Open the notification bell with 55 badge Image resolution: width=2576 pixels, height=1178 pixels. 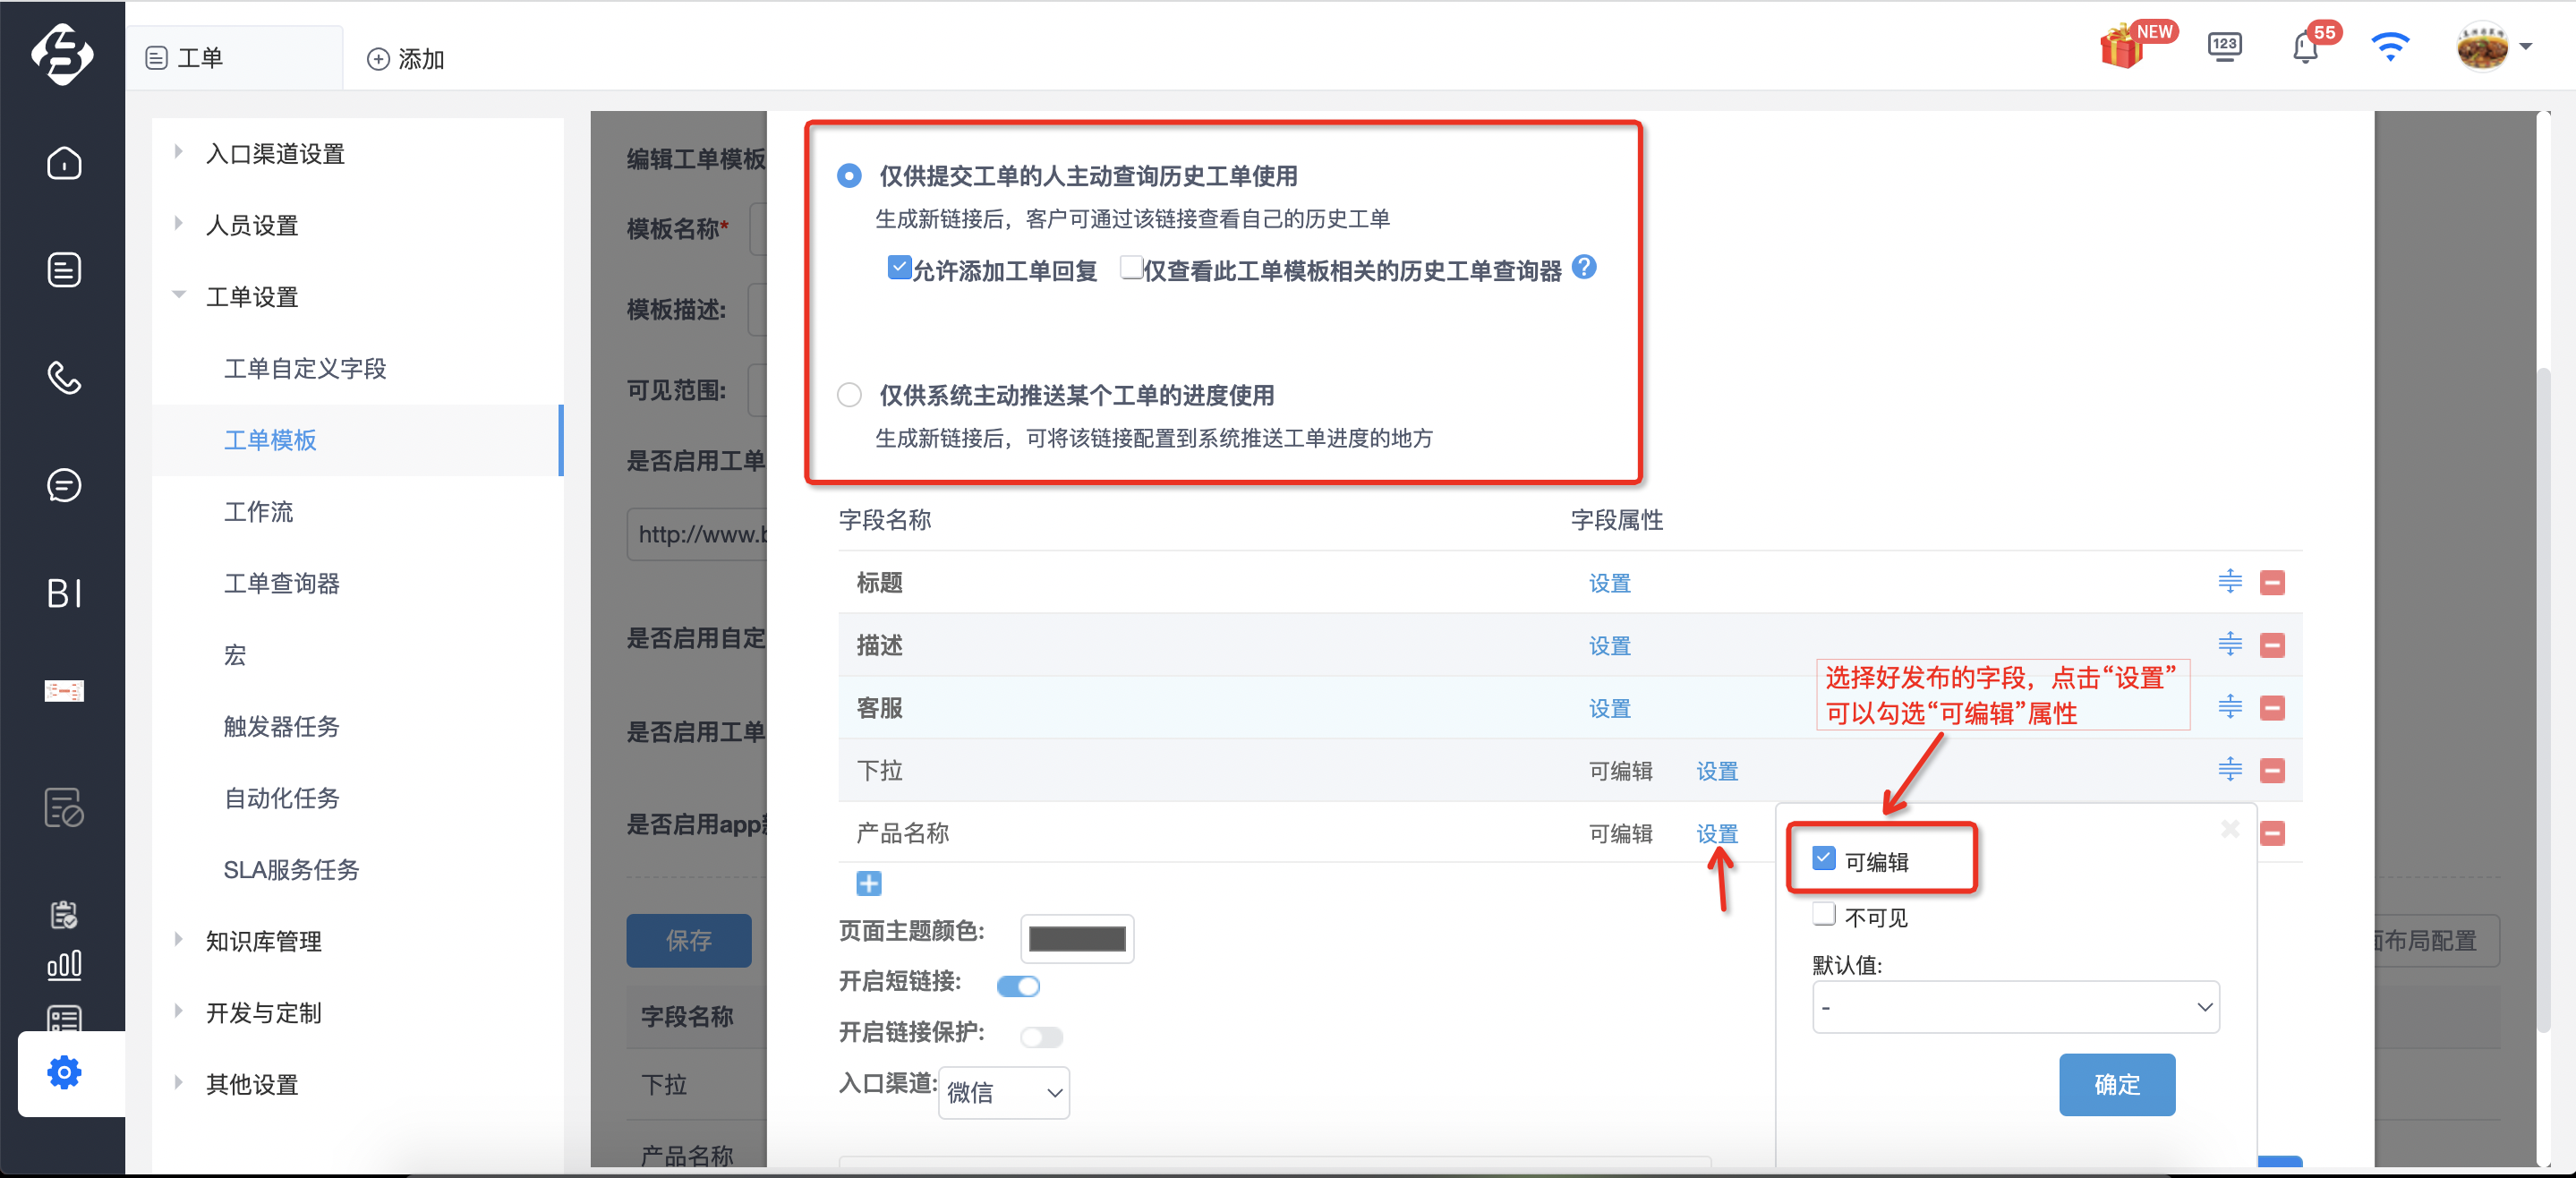tap(2306, 46)
